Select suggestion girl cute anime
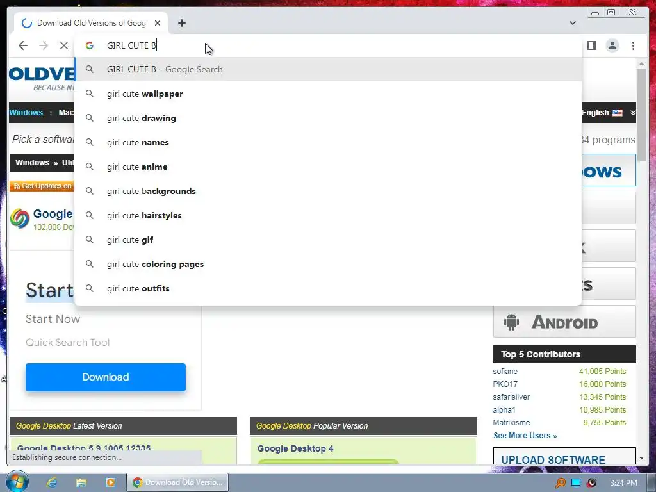656x492 pixels. click(x=328, y=167)
